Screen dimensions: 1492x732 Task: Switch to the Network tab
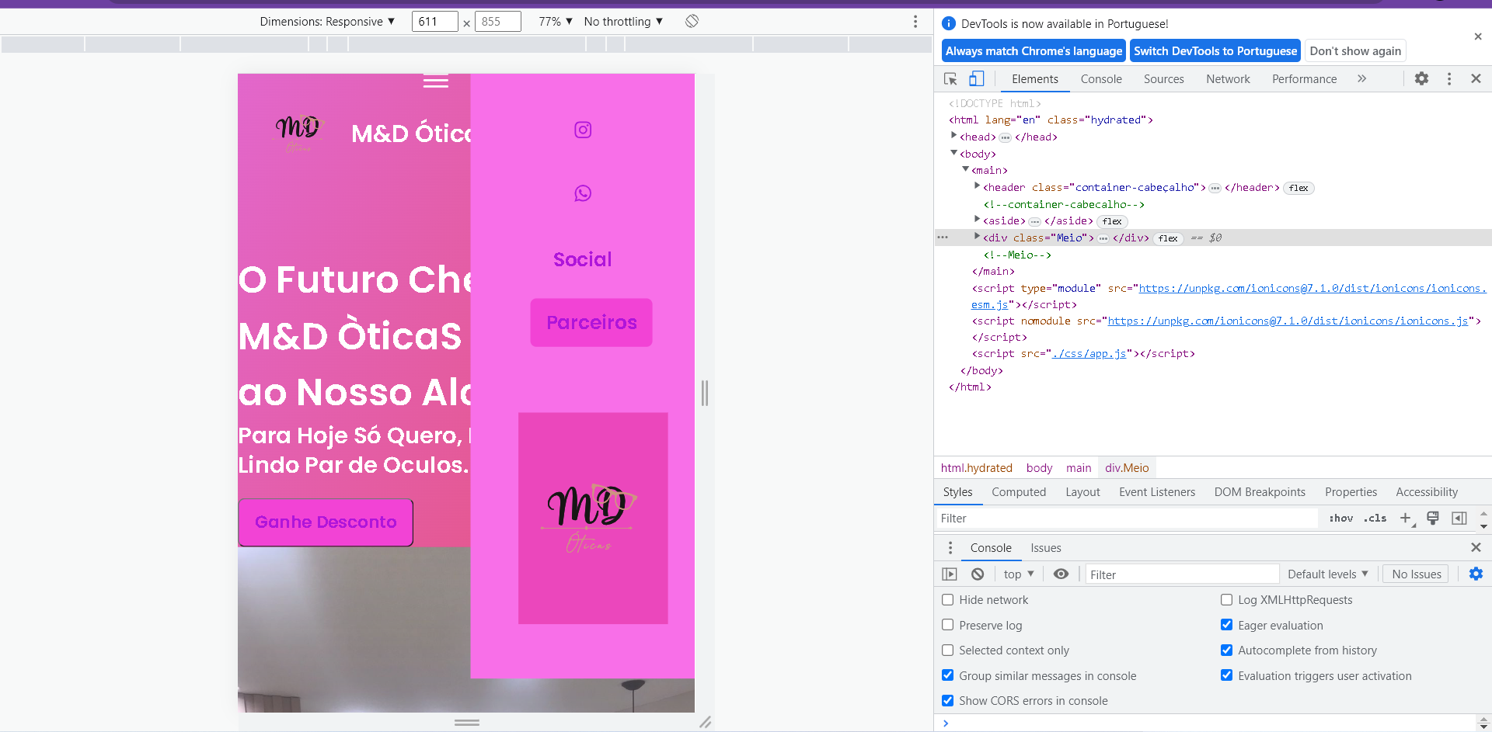[1228, 78]
